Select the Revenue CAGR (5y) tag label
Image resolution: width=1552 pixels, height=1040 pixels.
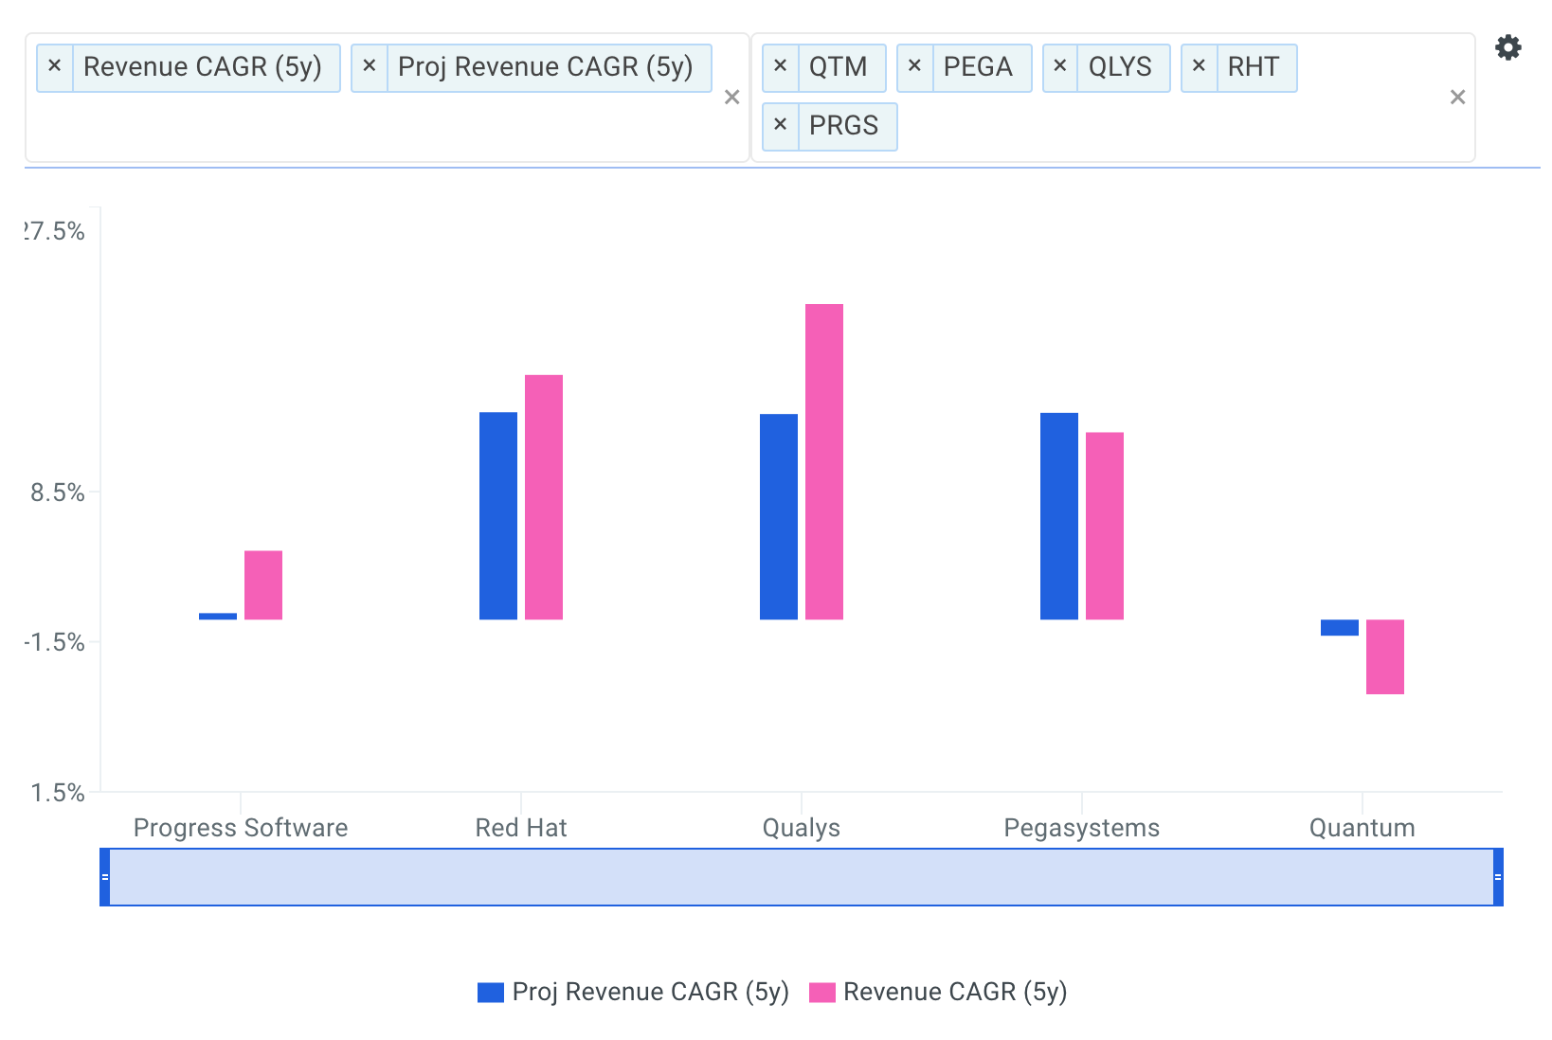coord(203,67)
